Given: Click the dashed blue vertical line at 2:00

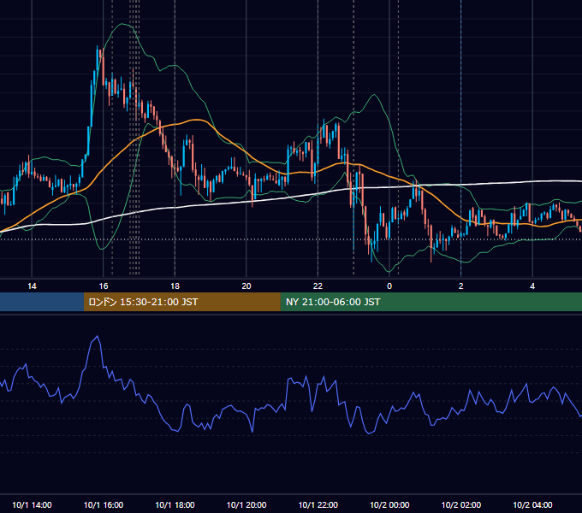Looking at the screenshot, I should pos(461,138).
